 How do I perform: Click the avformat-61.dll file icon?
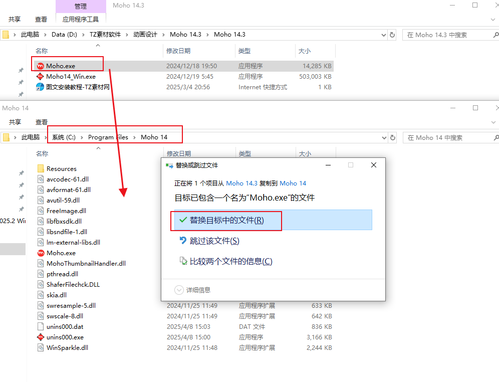coord(41,189)
